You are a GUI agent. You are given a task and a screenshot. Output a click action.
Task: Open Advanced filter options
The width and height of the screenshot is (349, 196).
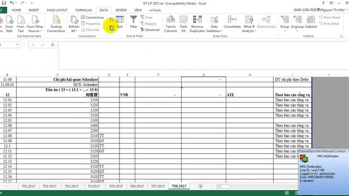point(150,30)
